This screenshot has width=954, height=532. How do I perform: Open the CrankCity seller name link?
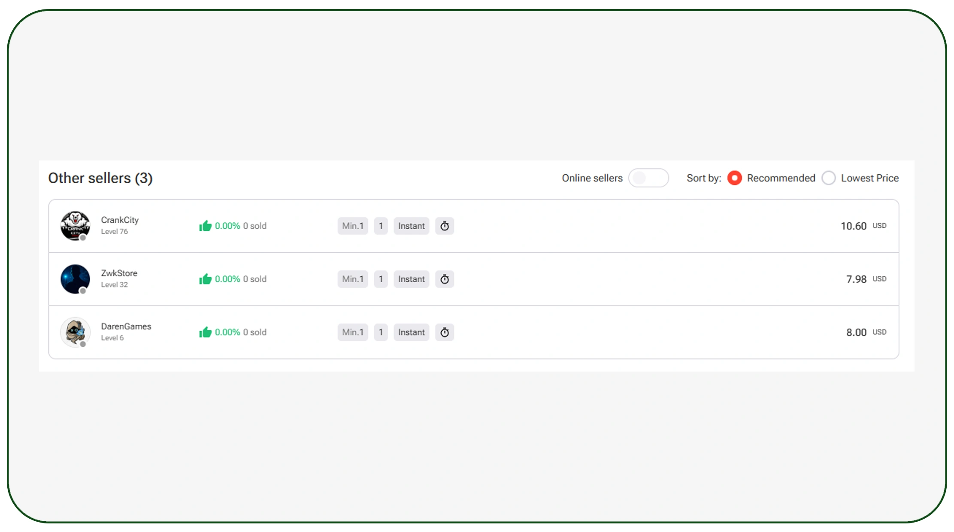click(120, 220)
